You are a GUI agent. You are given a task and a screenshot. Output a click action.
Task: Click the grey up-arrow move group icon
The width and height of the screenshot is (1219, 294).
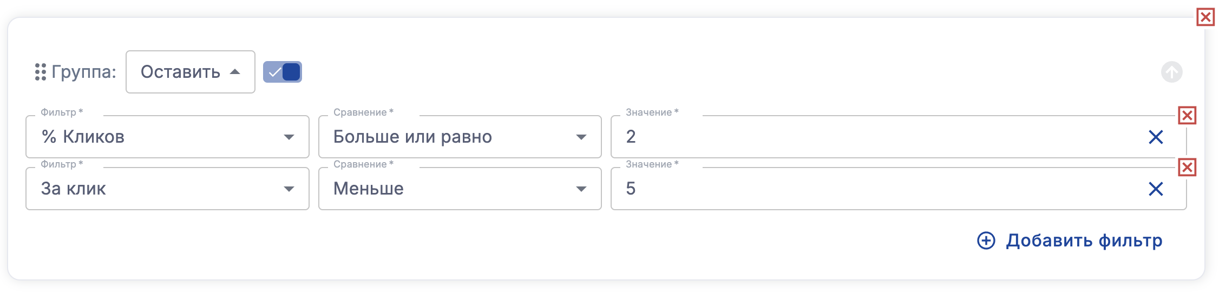pos(1171,72)
